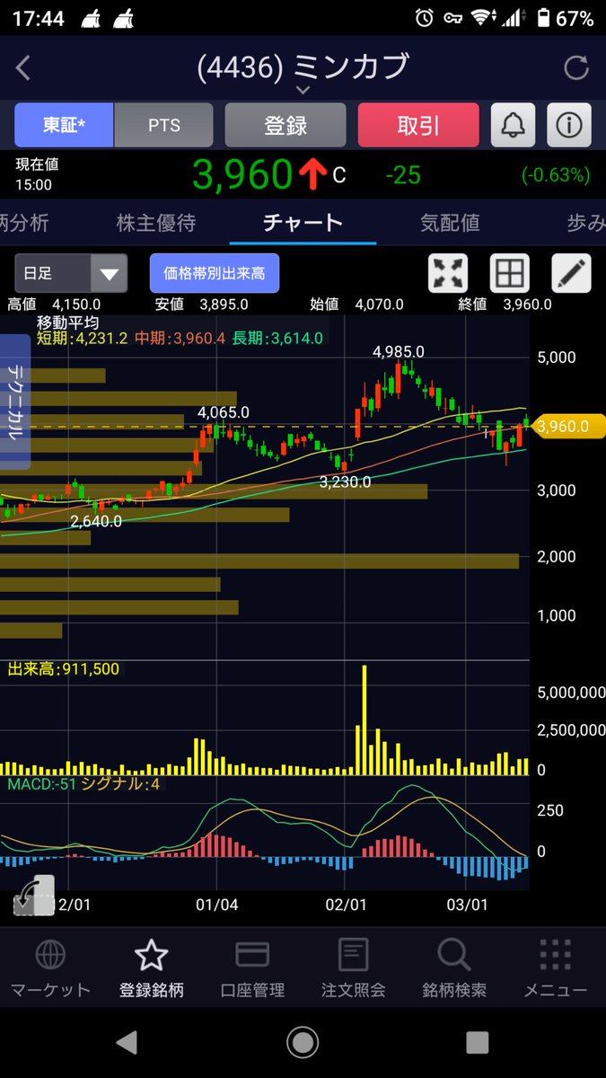Open the Market globe icon
The height and width of the screenshot is (1078, 606).
[x=50, y=955]
